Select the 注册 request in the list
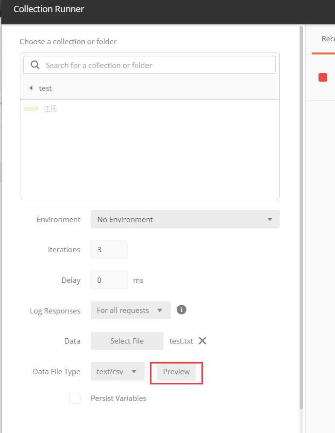The image size is (335, 433). (50, 109)
